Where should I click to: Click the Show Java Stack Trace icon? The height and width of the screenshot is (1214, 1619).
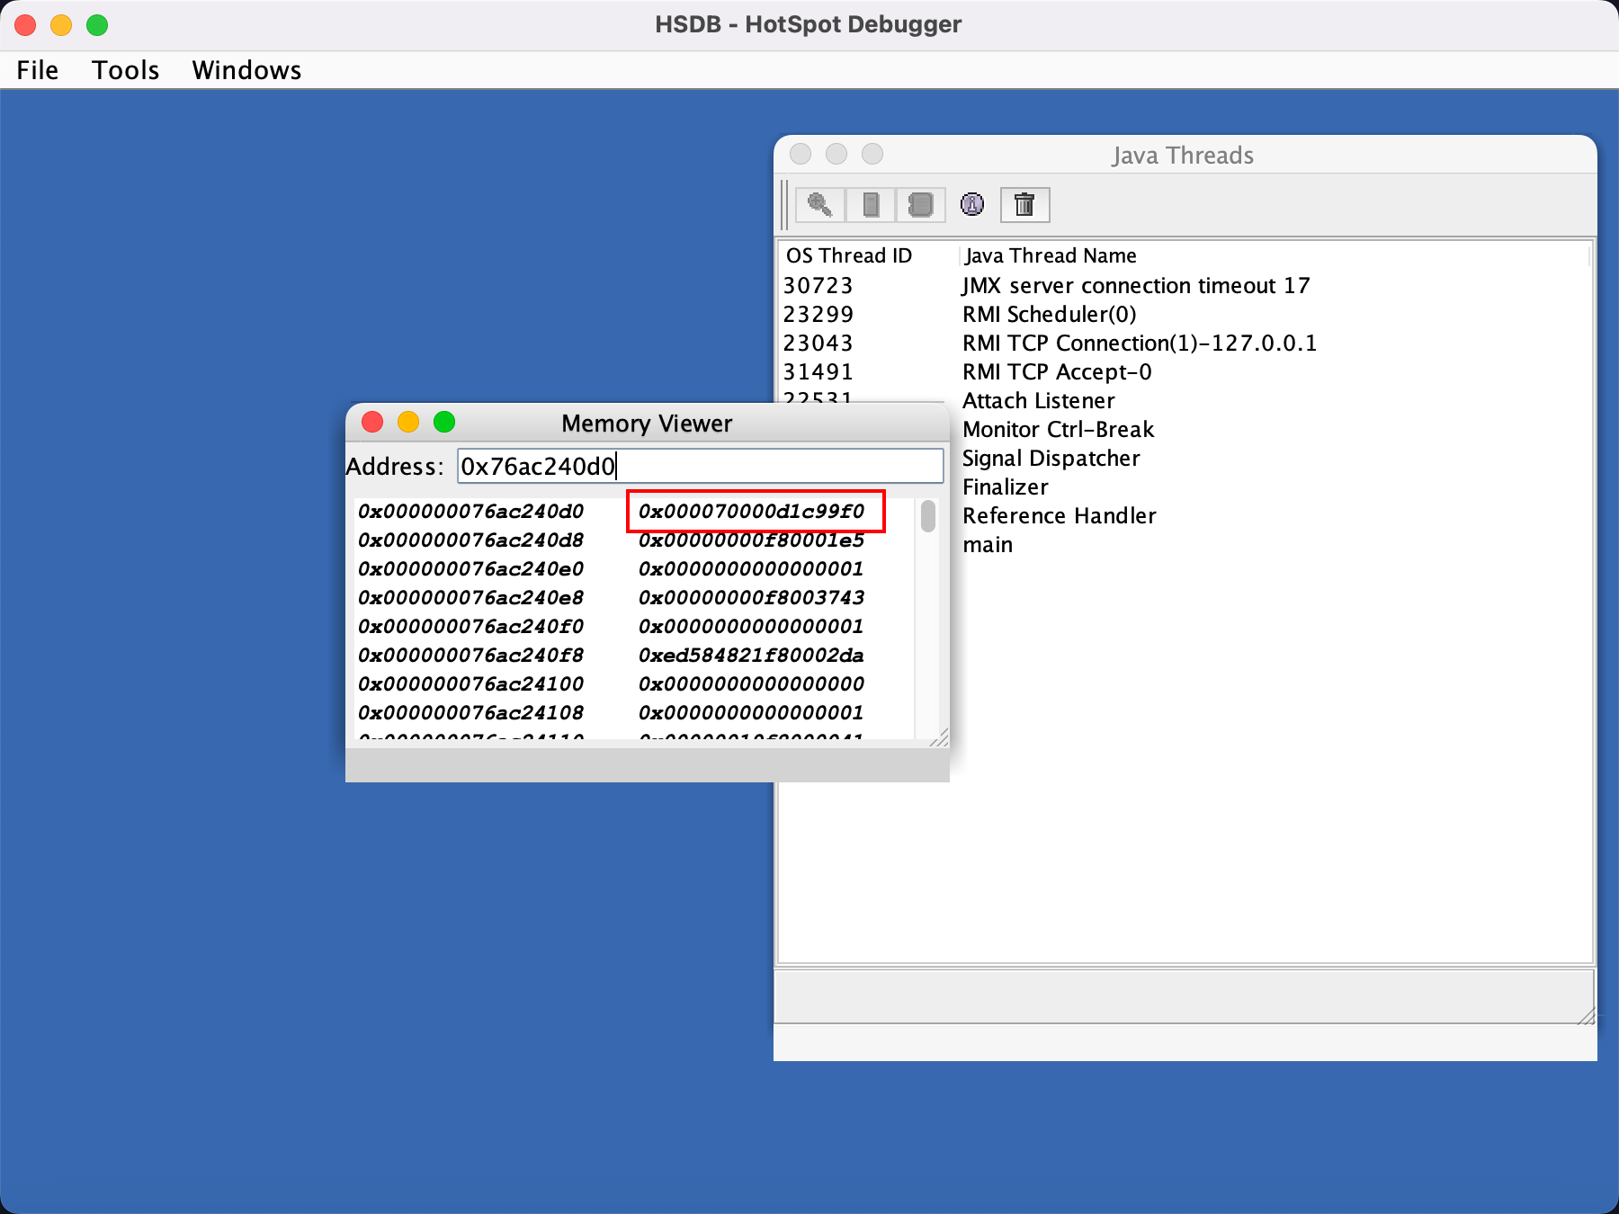pyautogui.click(x=920, y=205)
